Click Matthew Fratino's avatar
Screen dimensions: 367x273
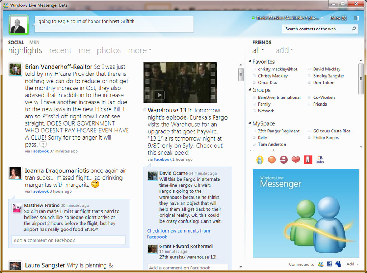click(17, 208)
